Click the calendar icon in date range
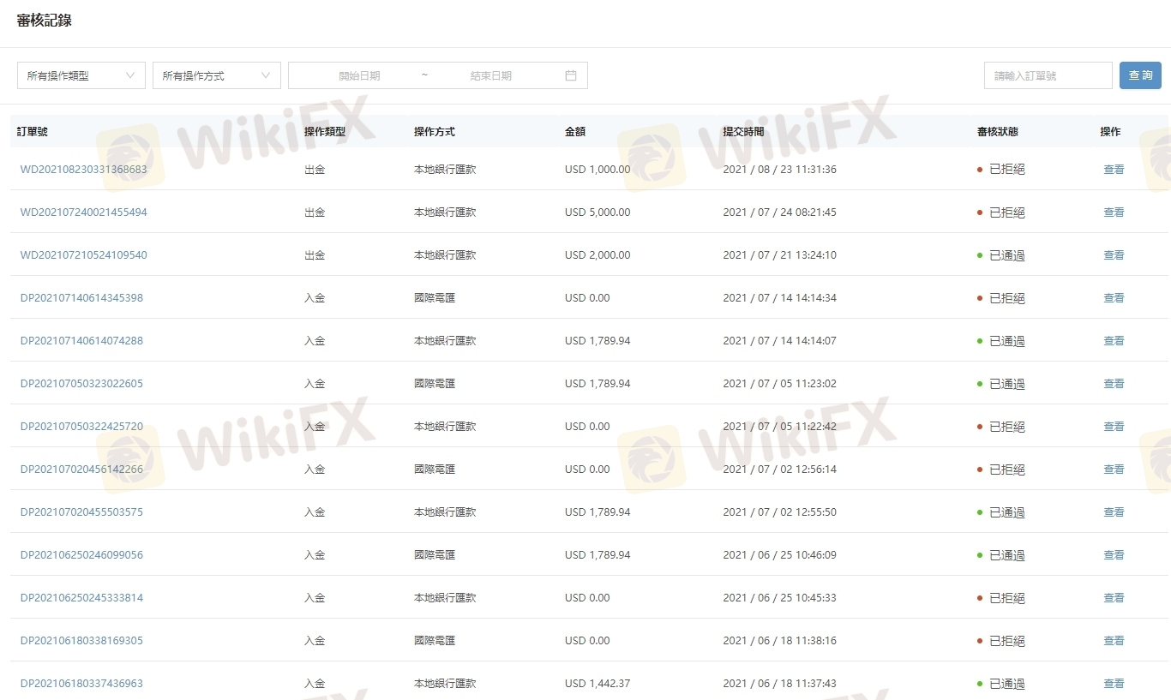 click(571, 75)
